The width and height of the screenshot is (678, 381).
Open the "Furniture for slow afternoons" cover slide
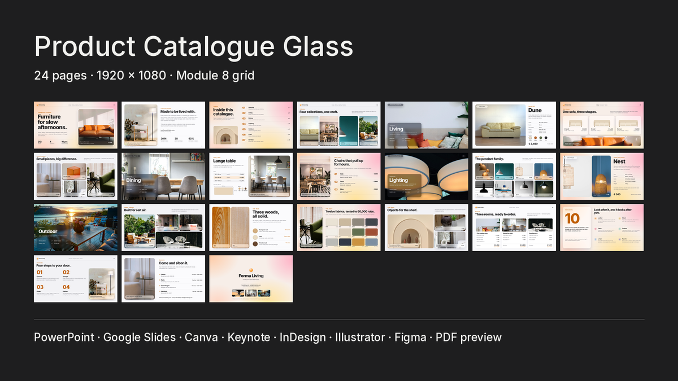[76, 125]
